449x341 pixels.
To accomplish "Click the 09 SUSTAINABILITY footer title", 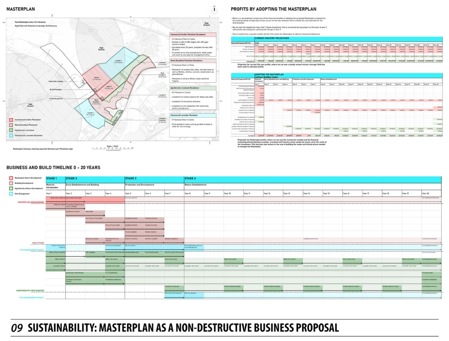I will [x=175, y=328].
